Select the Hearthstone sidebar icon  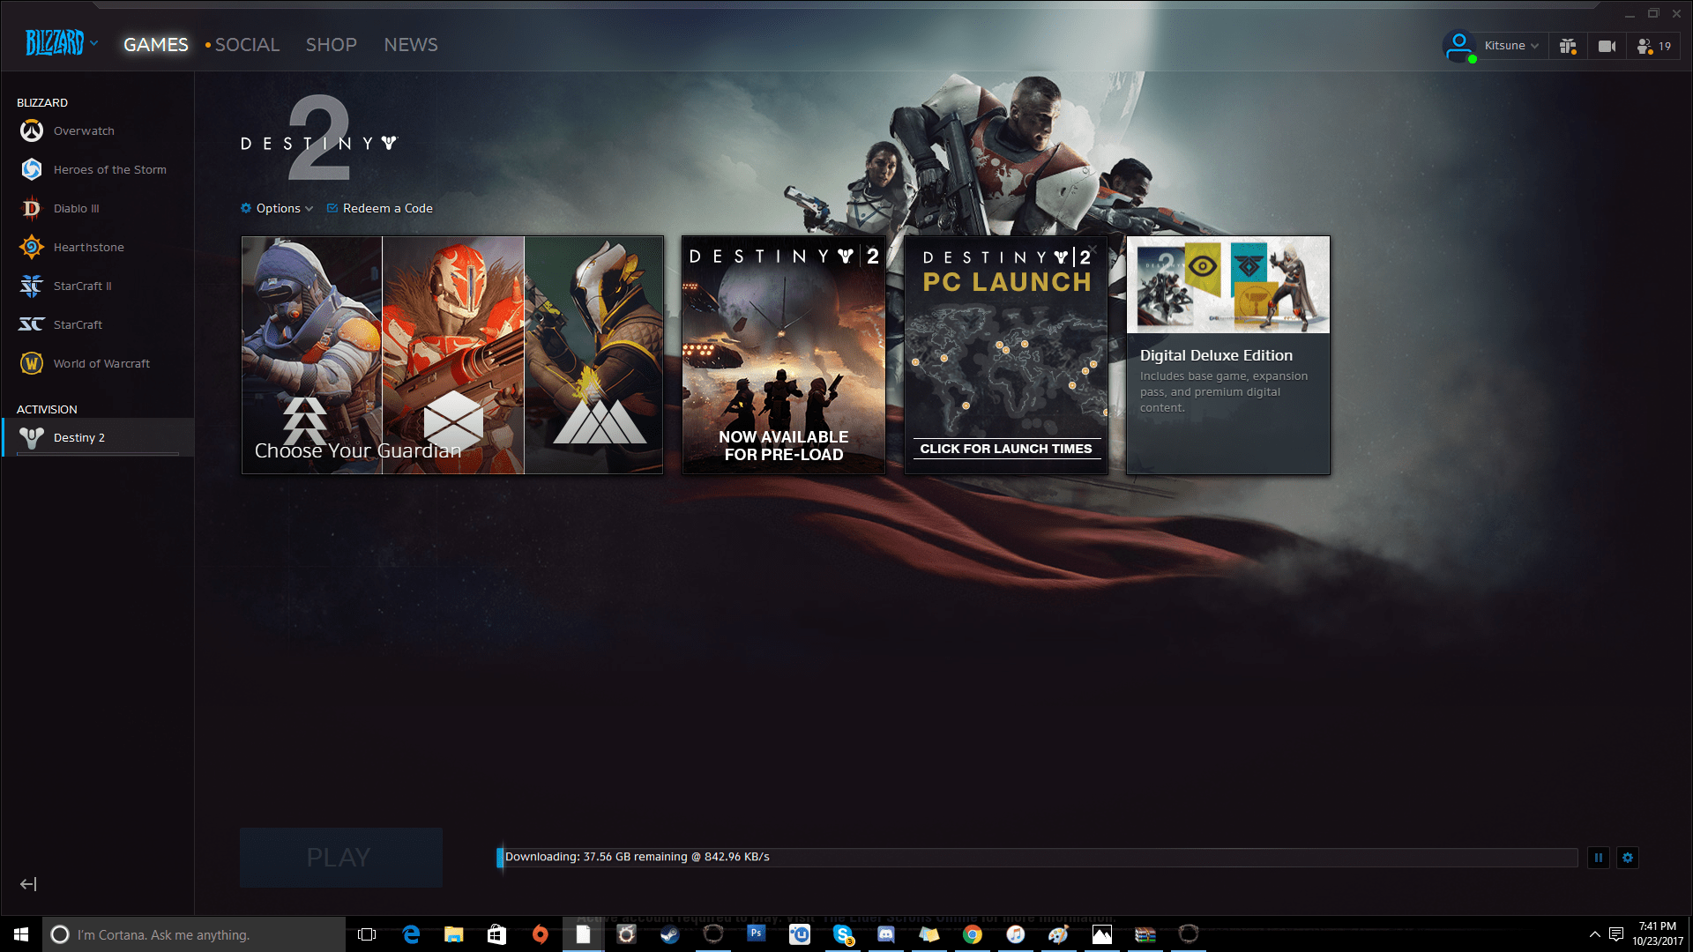tap(32, 247)
